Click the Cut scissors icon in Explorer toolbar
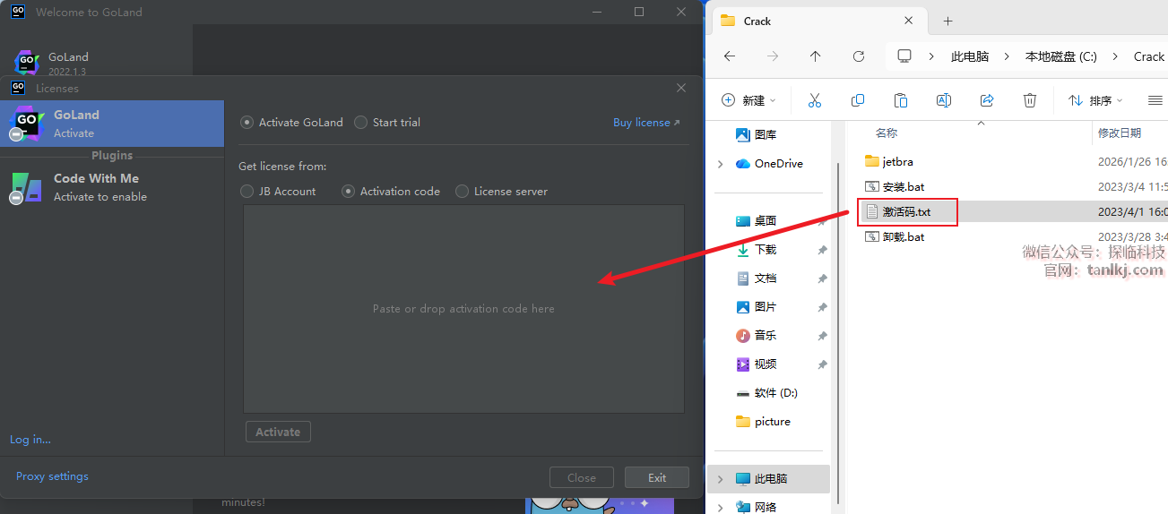This screenshot has height=514, width=1168. 814,100
